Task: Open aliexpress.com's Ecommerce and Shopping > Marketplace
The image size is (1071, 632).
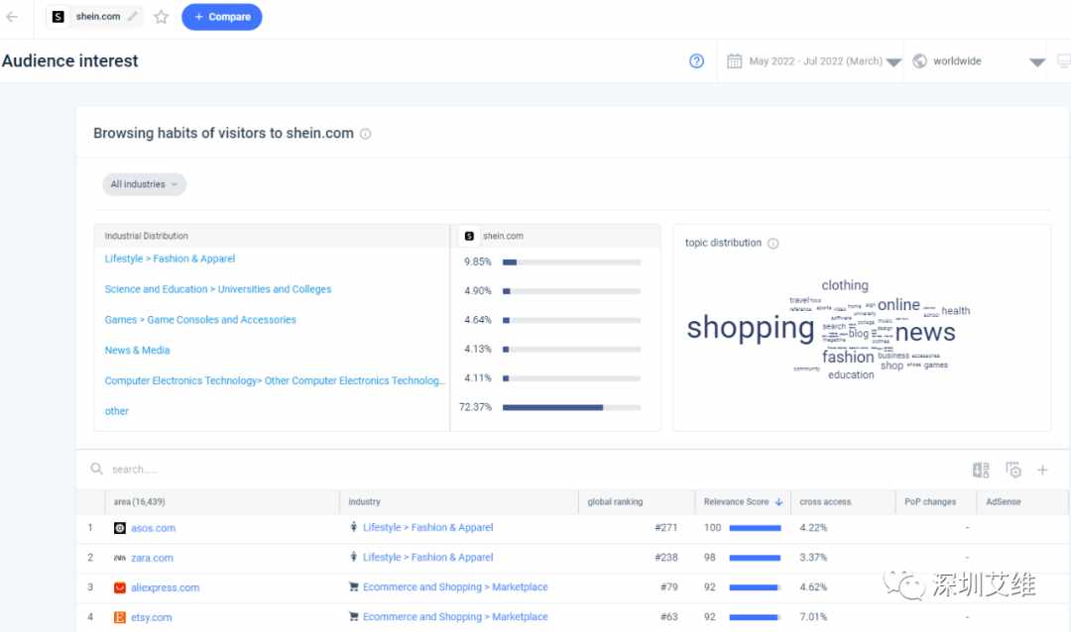Action: click(455, 587)
